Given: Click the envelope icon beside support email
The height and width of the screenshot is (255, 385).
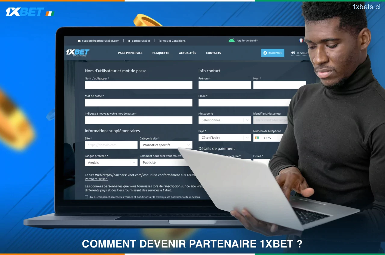Looking at the screenshot, I should (79, 41).
